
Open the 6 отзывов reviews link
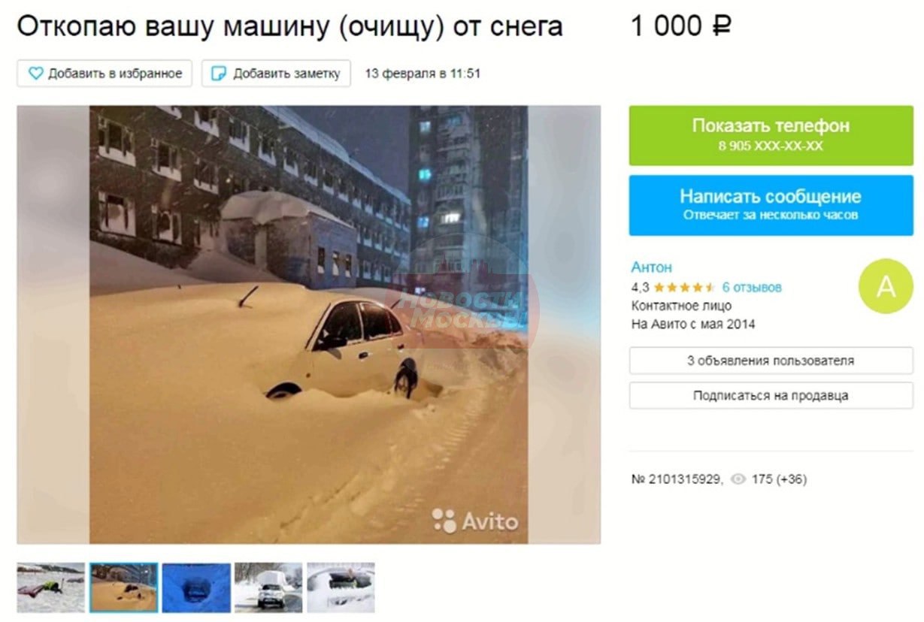pyautogui.click(x=752, y=287)
